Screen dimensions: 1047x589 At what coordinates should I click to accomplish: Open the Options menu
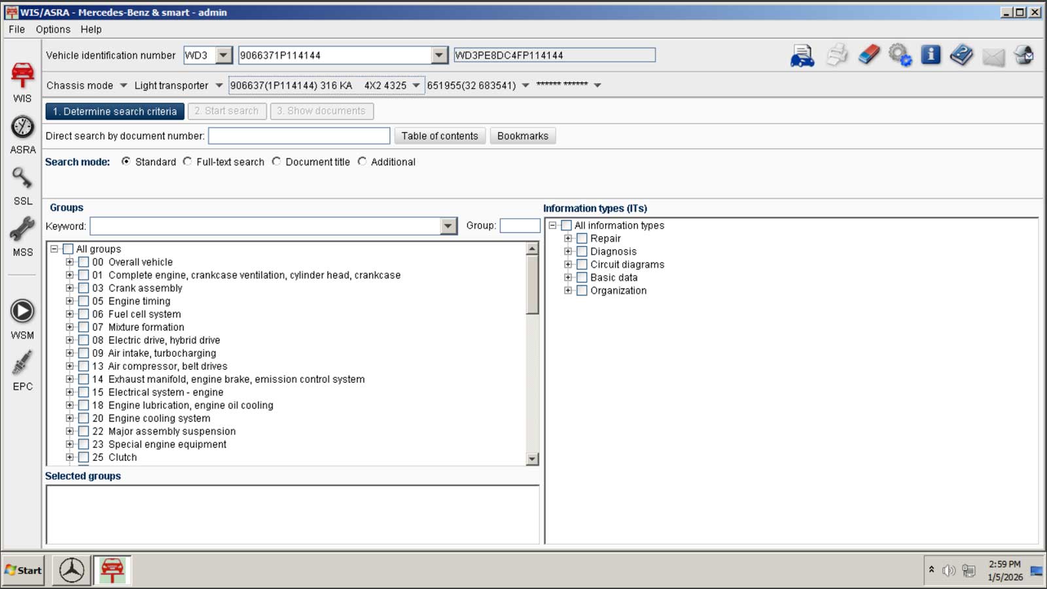(x=53, y=29)
